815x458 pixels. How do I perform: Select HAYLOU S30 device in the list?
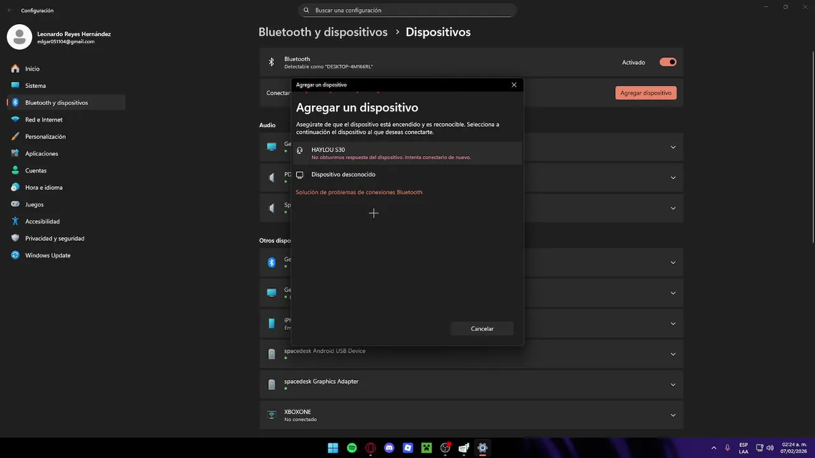[407, 153]
